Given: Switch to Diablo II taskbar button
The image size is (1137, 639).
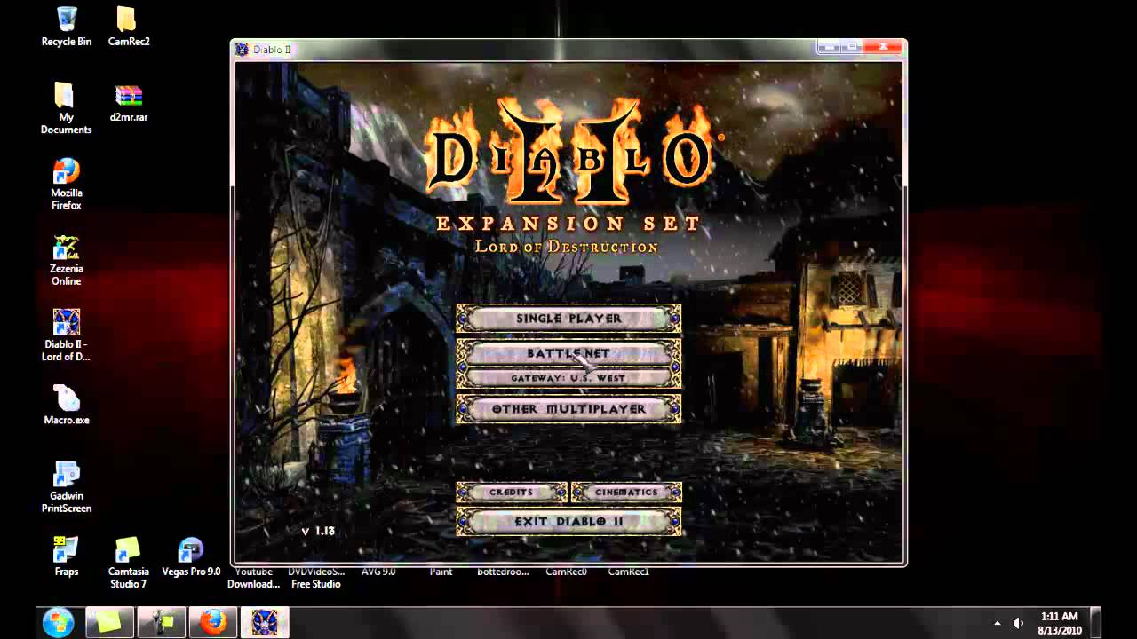Looking at the screenshot, I should pyautogui.click(x=265, y=622).
